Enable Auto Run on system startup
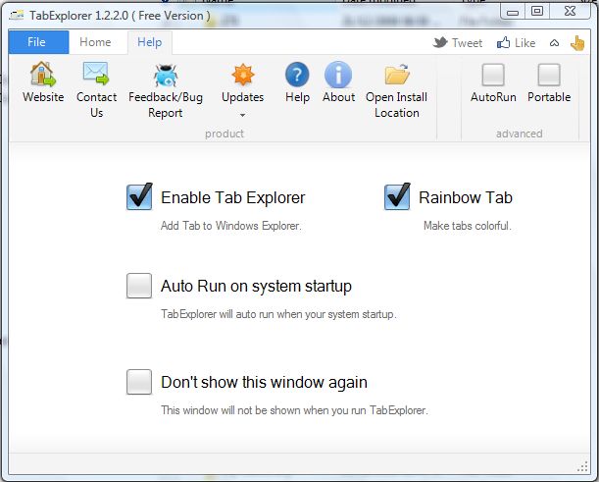 [139, 286]
